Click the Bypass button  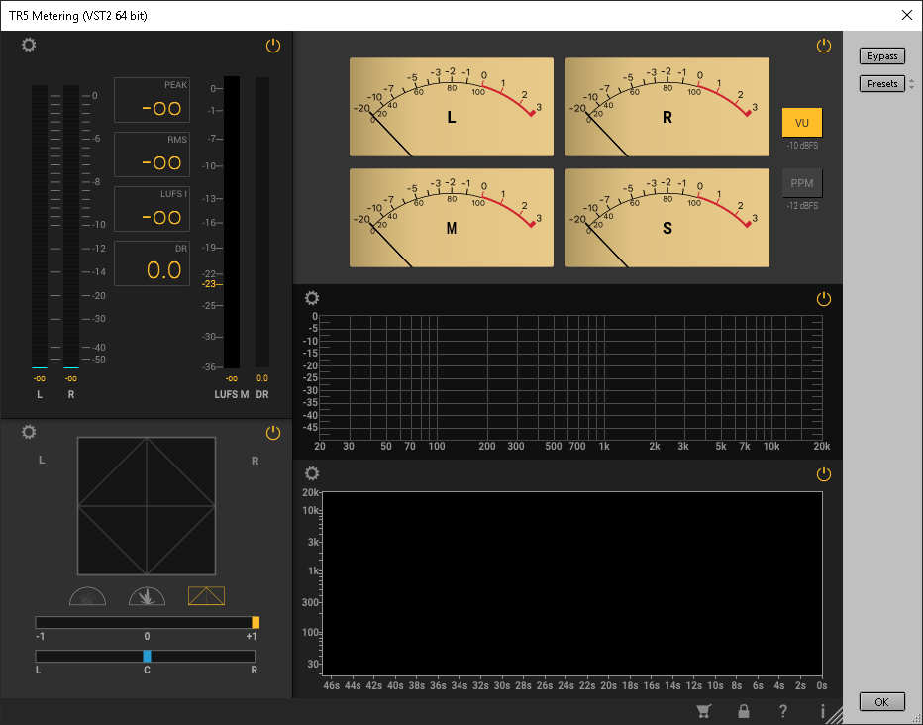click(881, 56)
